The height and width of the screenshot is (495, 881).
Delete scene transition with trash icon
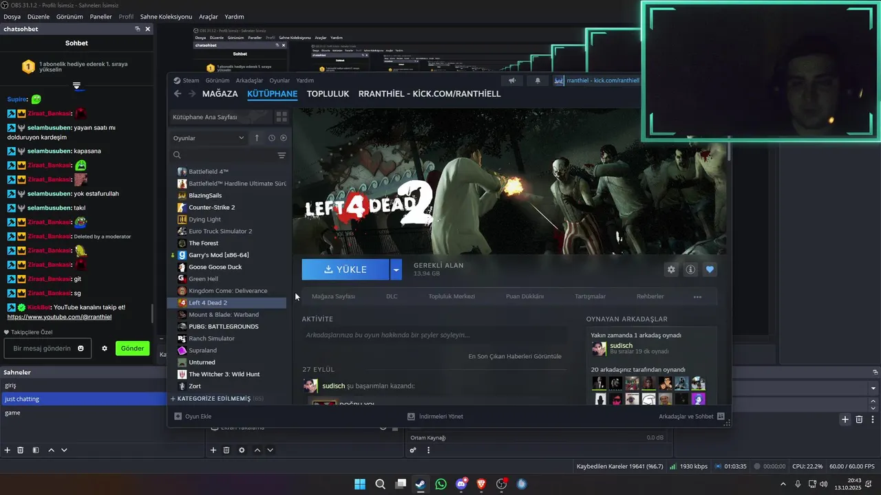[x=859, y=419]
